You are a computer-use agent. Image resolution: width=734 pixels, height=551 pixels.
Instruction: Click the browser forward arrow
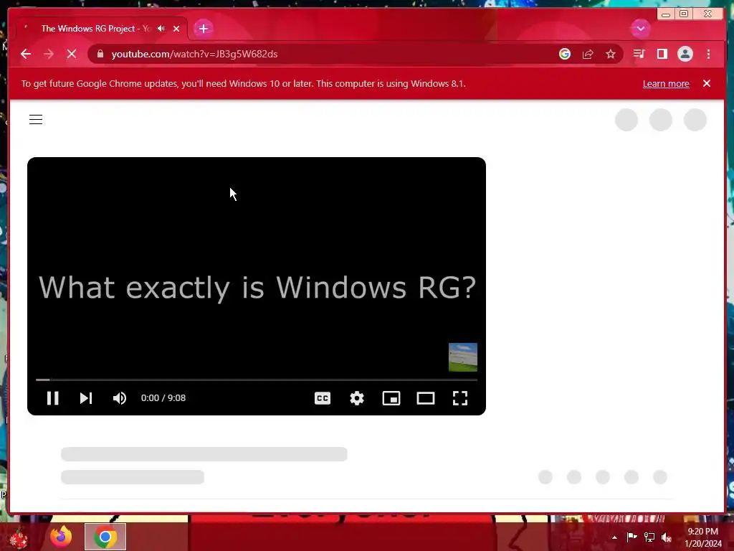pos(49,54)
